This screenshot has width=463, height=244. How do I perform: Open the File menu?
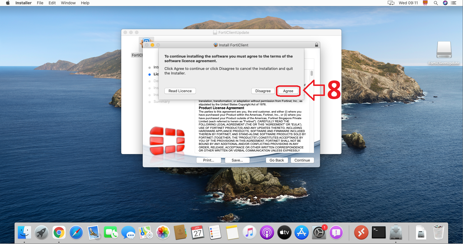40,3
